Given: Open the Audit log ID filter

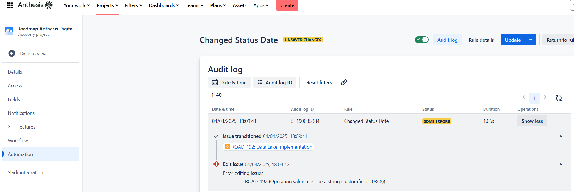Looking at the screenshot, I should pos(275,82).
